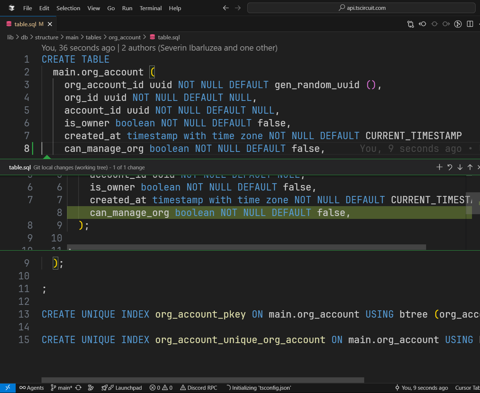The image size is (480, 393).
Task: Click the db breadcrumb segment
Action: click(x=24, y=37)
